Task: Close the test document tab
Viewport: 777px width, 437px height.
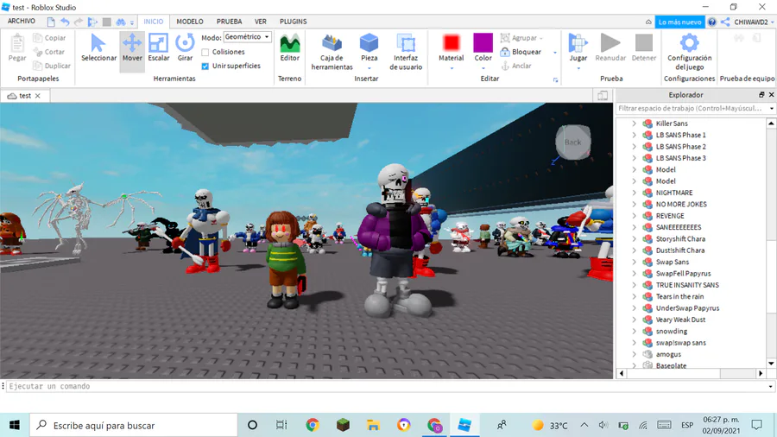Action: click(x=38, y=96)
